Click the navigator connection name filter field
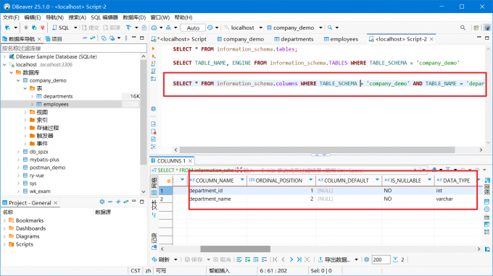 click(74, 48)
